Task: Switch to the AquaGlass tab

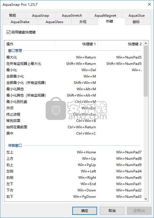Action: (55, 22)
